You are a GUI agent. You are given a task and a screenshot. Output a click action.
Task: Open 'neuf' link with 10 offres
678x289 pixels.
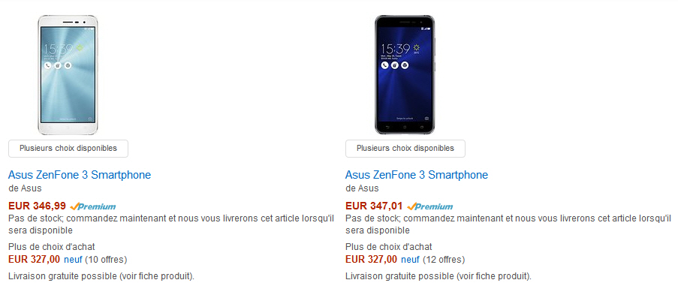coord(73,260)
